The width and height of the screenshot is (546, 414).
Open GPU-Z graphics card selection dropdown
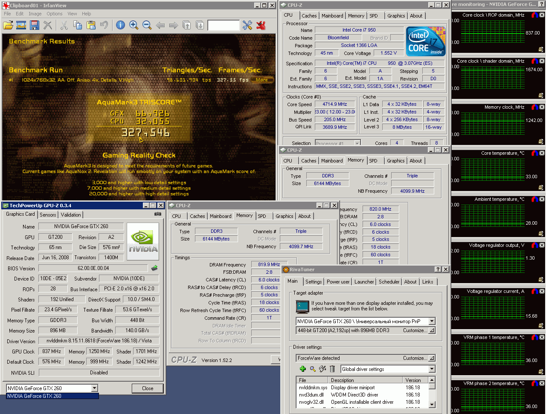95,388
